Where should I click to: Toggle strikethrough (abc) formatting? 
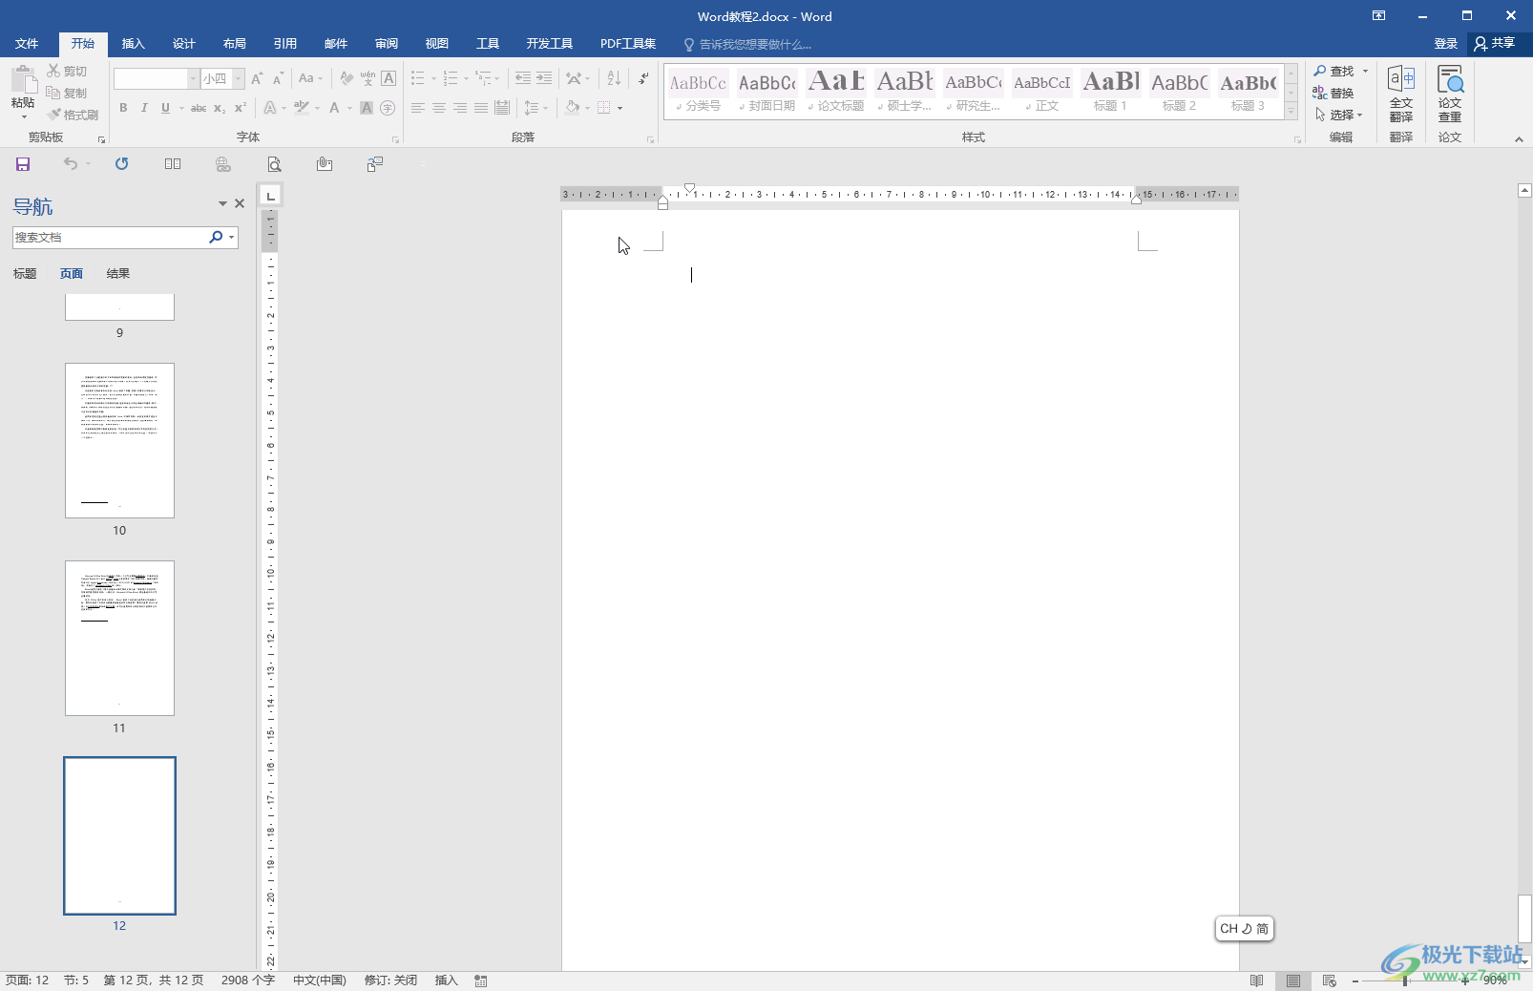point(199,108)
